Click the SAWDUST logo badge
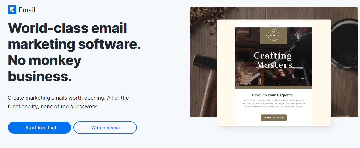The image size is (360, 148). pyautogui.click(x=274, y=36)
